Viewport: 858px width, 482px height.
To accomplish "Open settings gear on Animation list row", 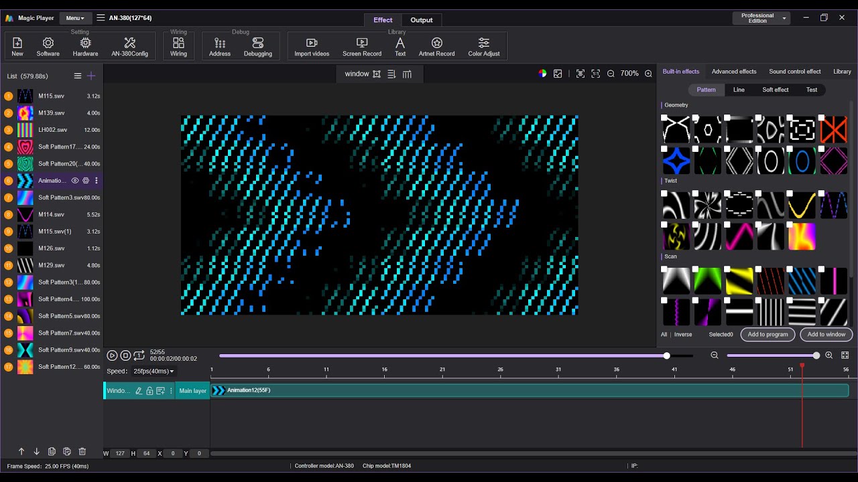I will 86,181.
